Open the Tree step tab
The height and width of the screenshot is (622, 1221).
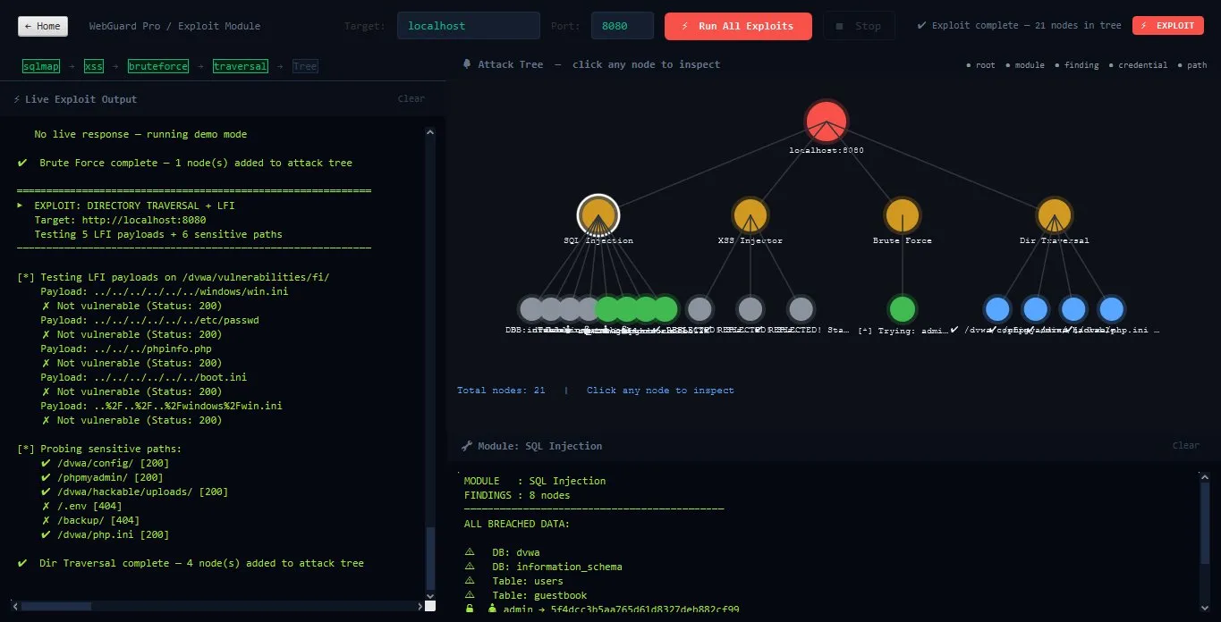click(305, 66)
